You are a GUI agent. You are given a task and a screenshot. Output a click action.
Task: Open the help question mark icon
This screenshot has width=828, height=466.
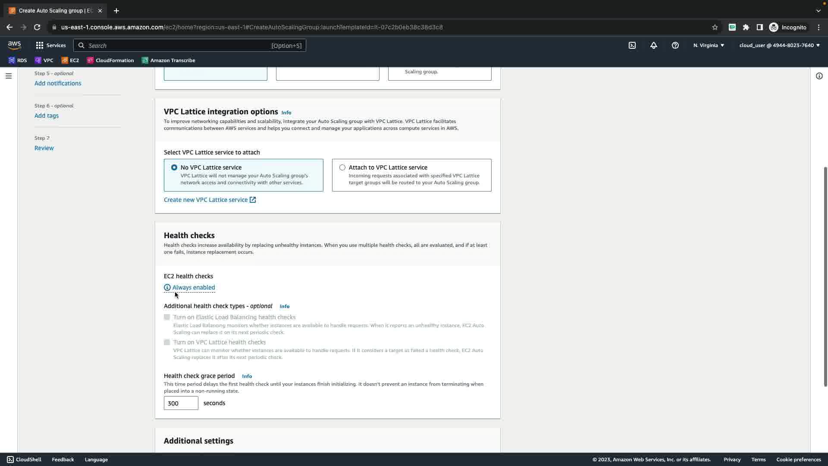pyautogui.click(x=675, y=45)
